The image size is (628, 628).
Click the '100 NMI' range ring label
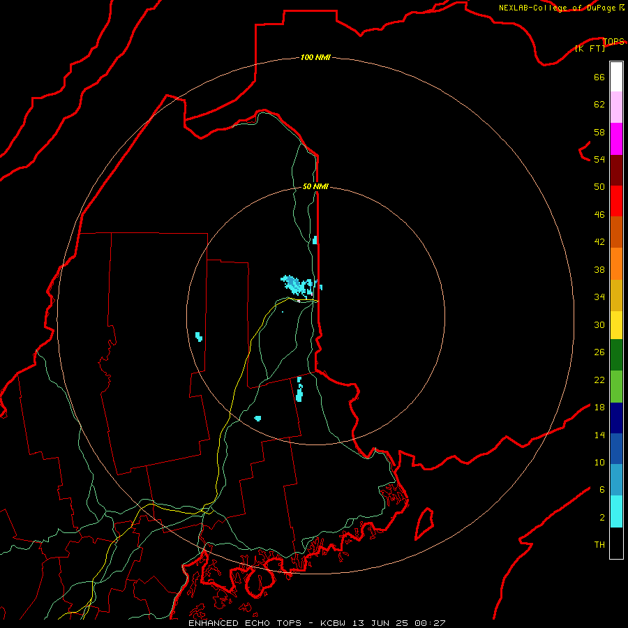pyautogui.click(x=315, y=57)
